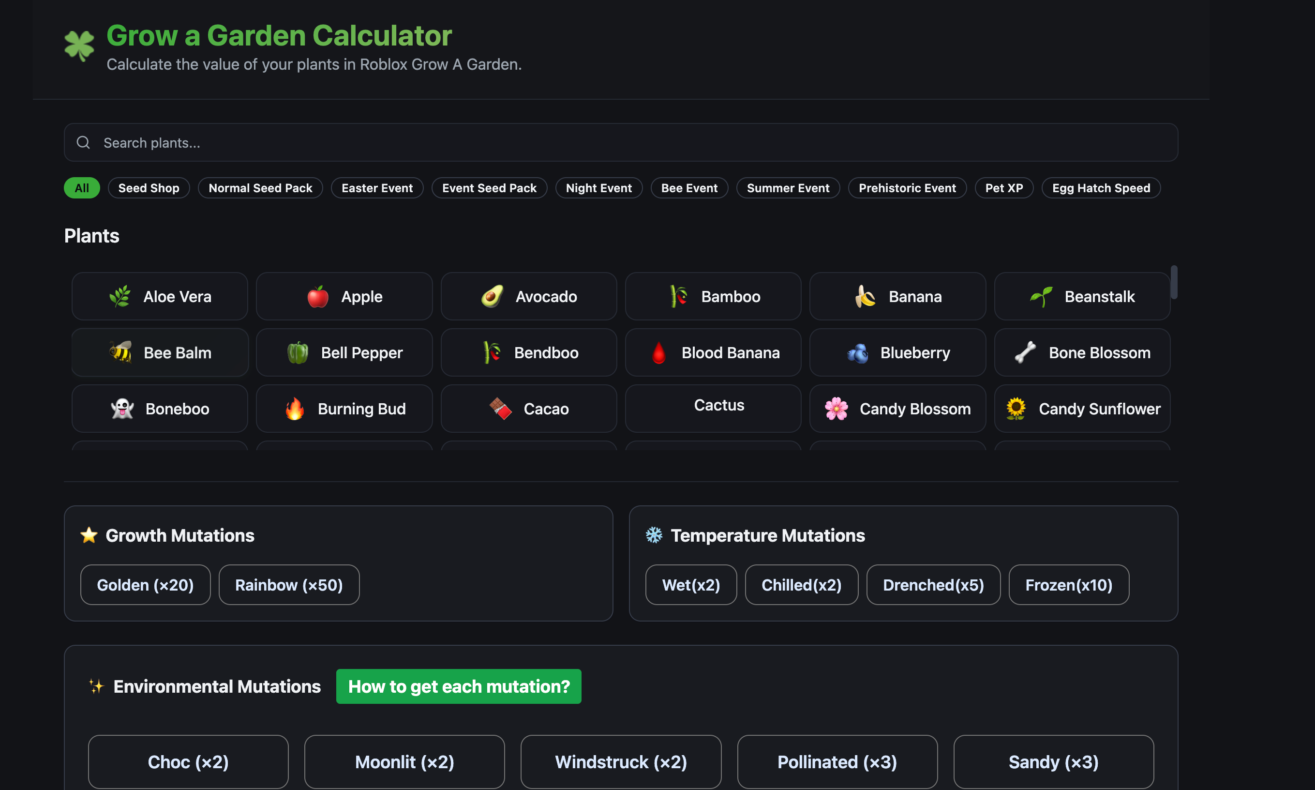Enable the Drenched(x5) mutation
This screenshot has height=790, width=1315.
[x=933, y=585]
